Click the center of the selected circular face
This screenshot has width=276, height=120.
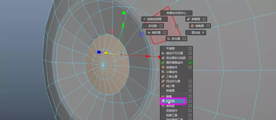pyautogui.click(x=103, y=65)
